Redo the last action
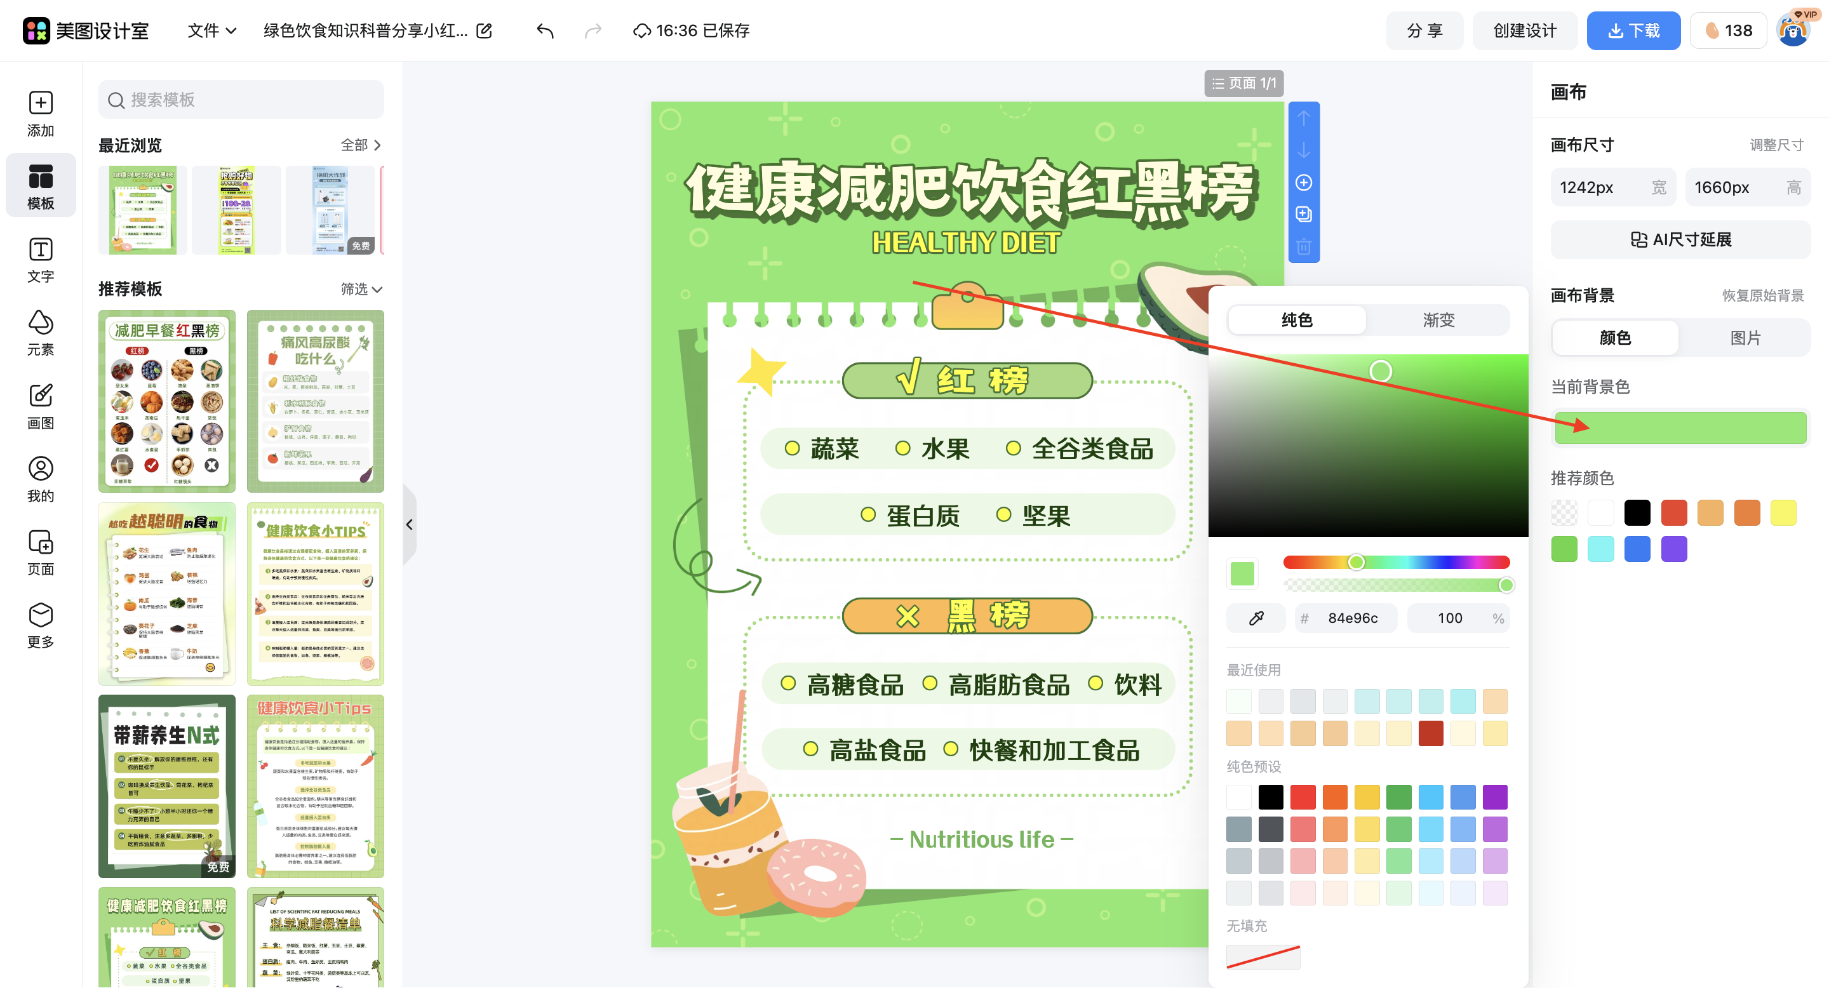1829x988 pixels. 593,30
